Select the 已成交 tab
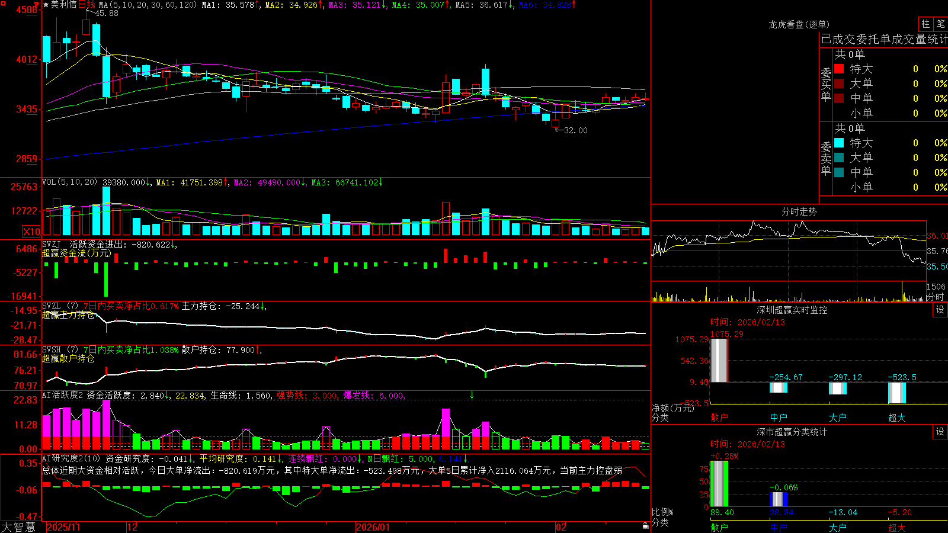 [838, 39]
